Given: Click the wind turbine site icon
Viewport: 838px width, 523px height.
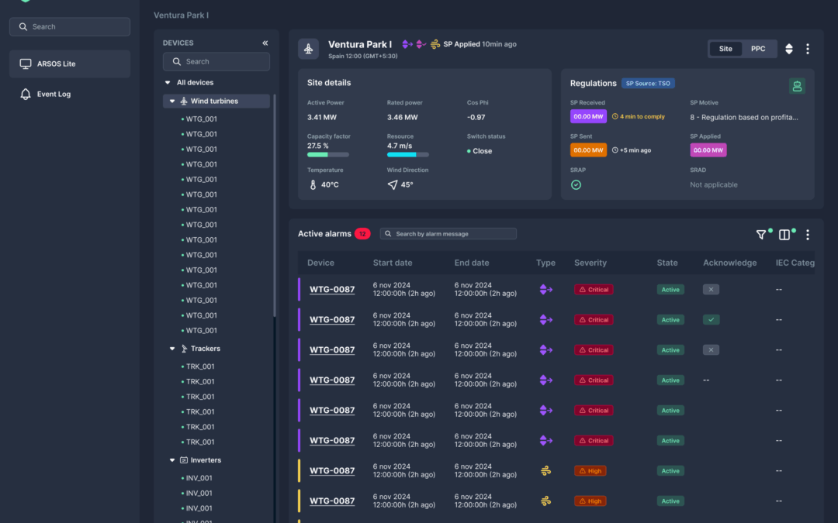Looking at the screenshot, I should (x=309, y=49).
